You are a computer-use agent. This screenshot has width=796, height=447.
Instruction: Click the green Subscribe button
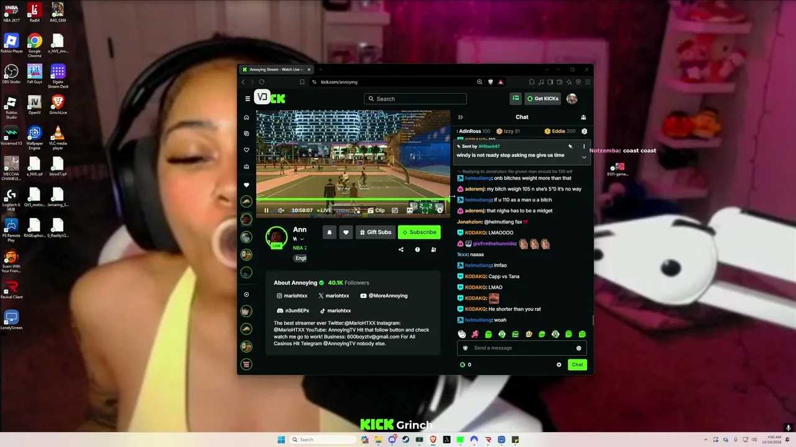[x=419, y=232]
